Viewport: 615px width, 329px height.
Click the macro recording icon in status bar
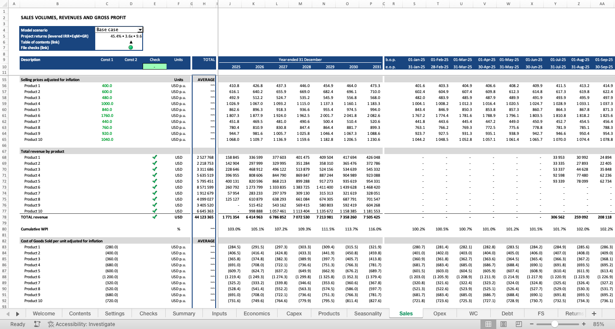point(37,324)
